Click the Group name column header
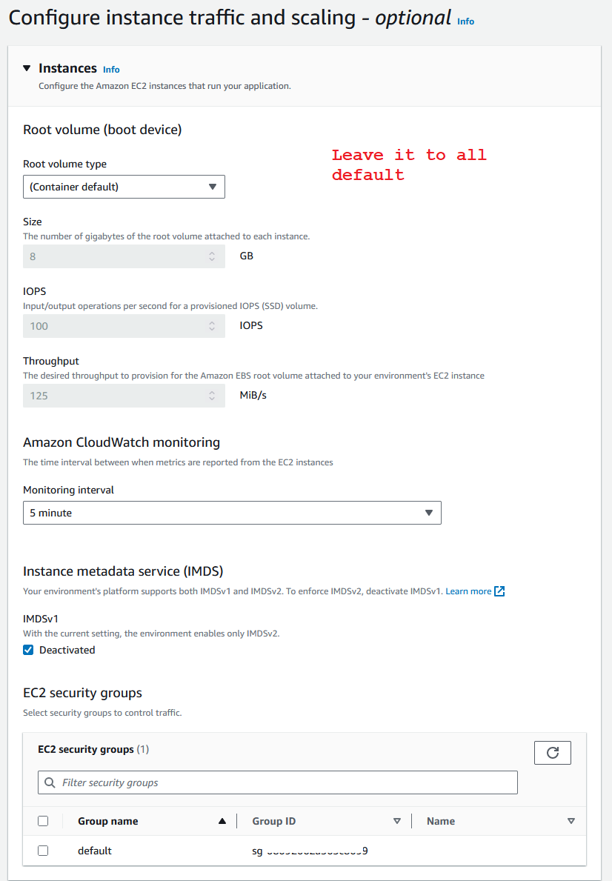 (108, 821)
